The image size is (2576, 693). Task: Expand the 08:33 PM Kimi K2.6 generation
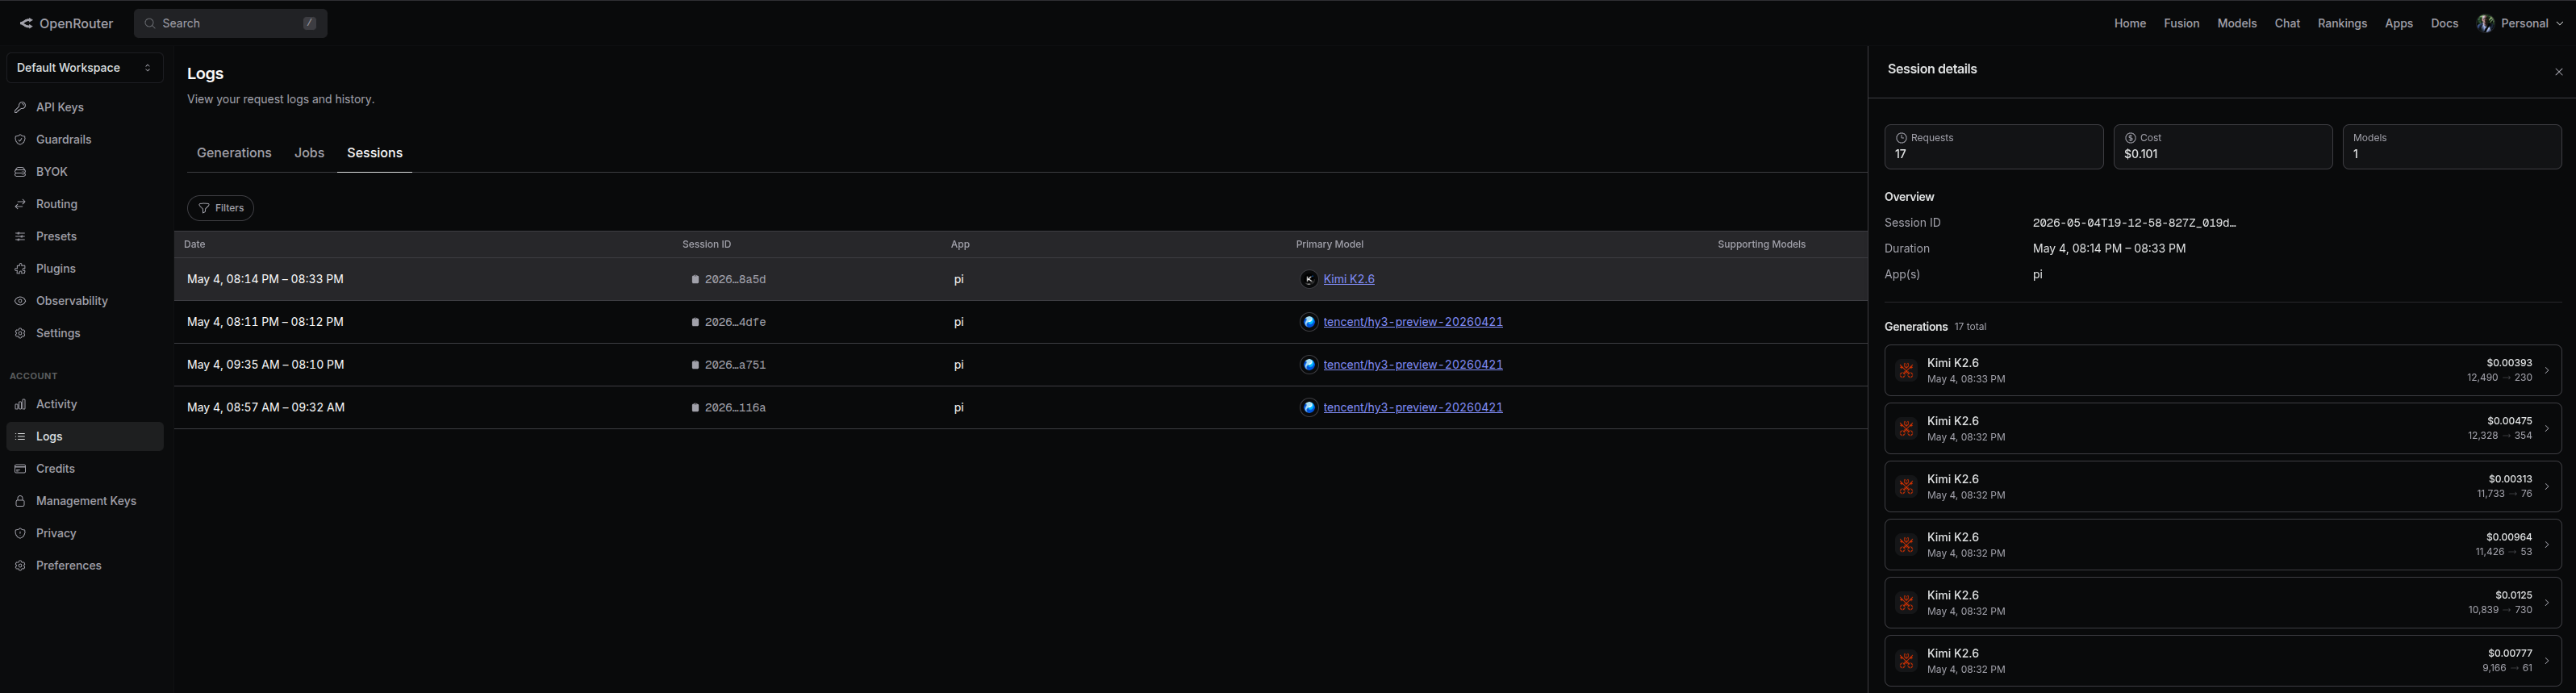[2222, 370]
